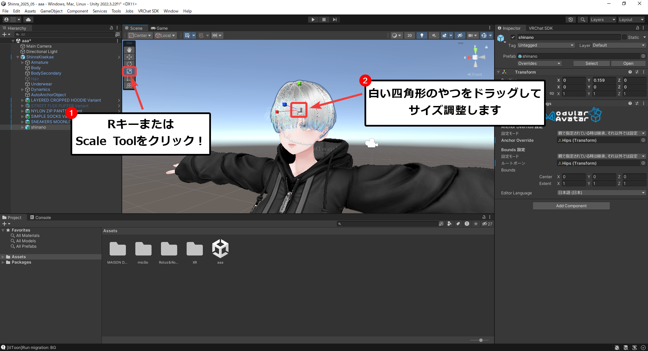This screenshot has height=351, width=648.
Task: Toggle constrained scale proportions link icon
Action: pos(551,93)
